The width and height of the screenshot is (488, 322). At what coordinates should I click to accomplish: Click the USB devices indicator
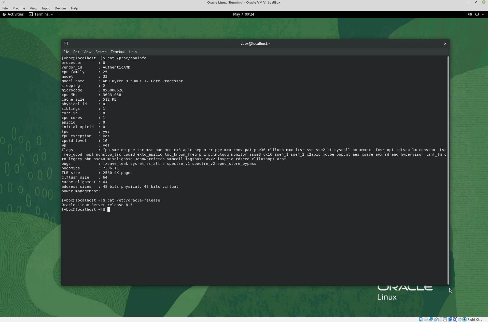tap(435, 319)
